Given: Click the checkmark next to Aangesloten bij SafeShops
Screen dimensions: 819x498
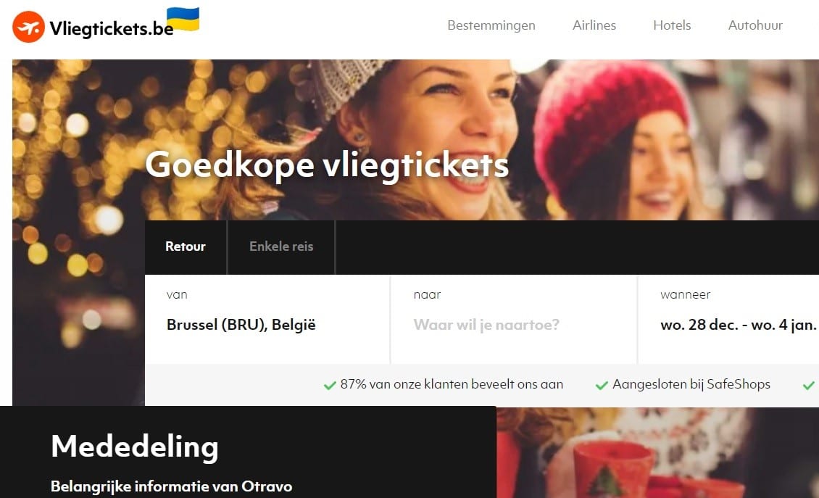Looking at the screenshot, I should [x=602, y=386].
